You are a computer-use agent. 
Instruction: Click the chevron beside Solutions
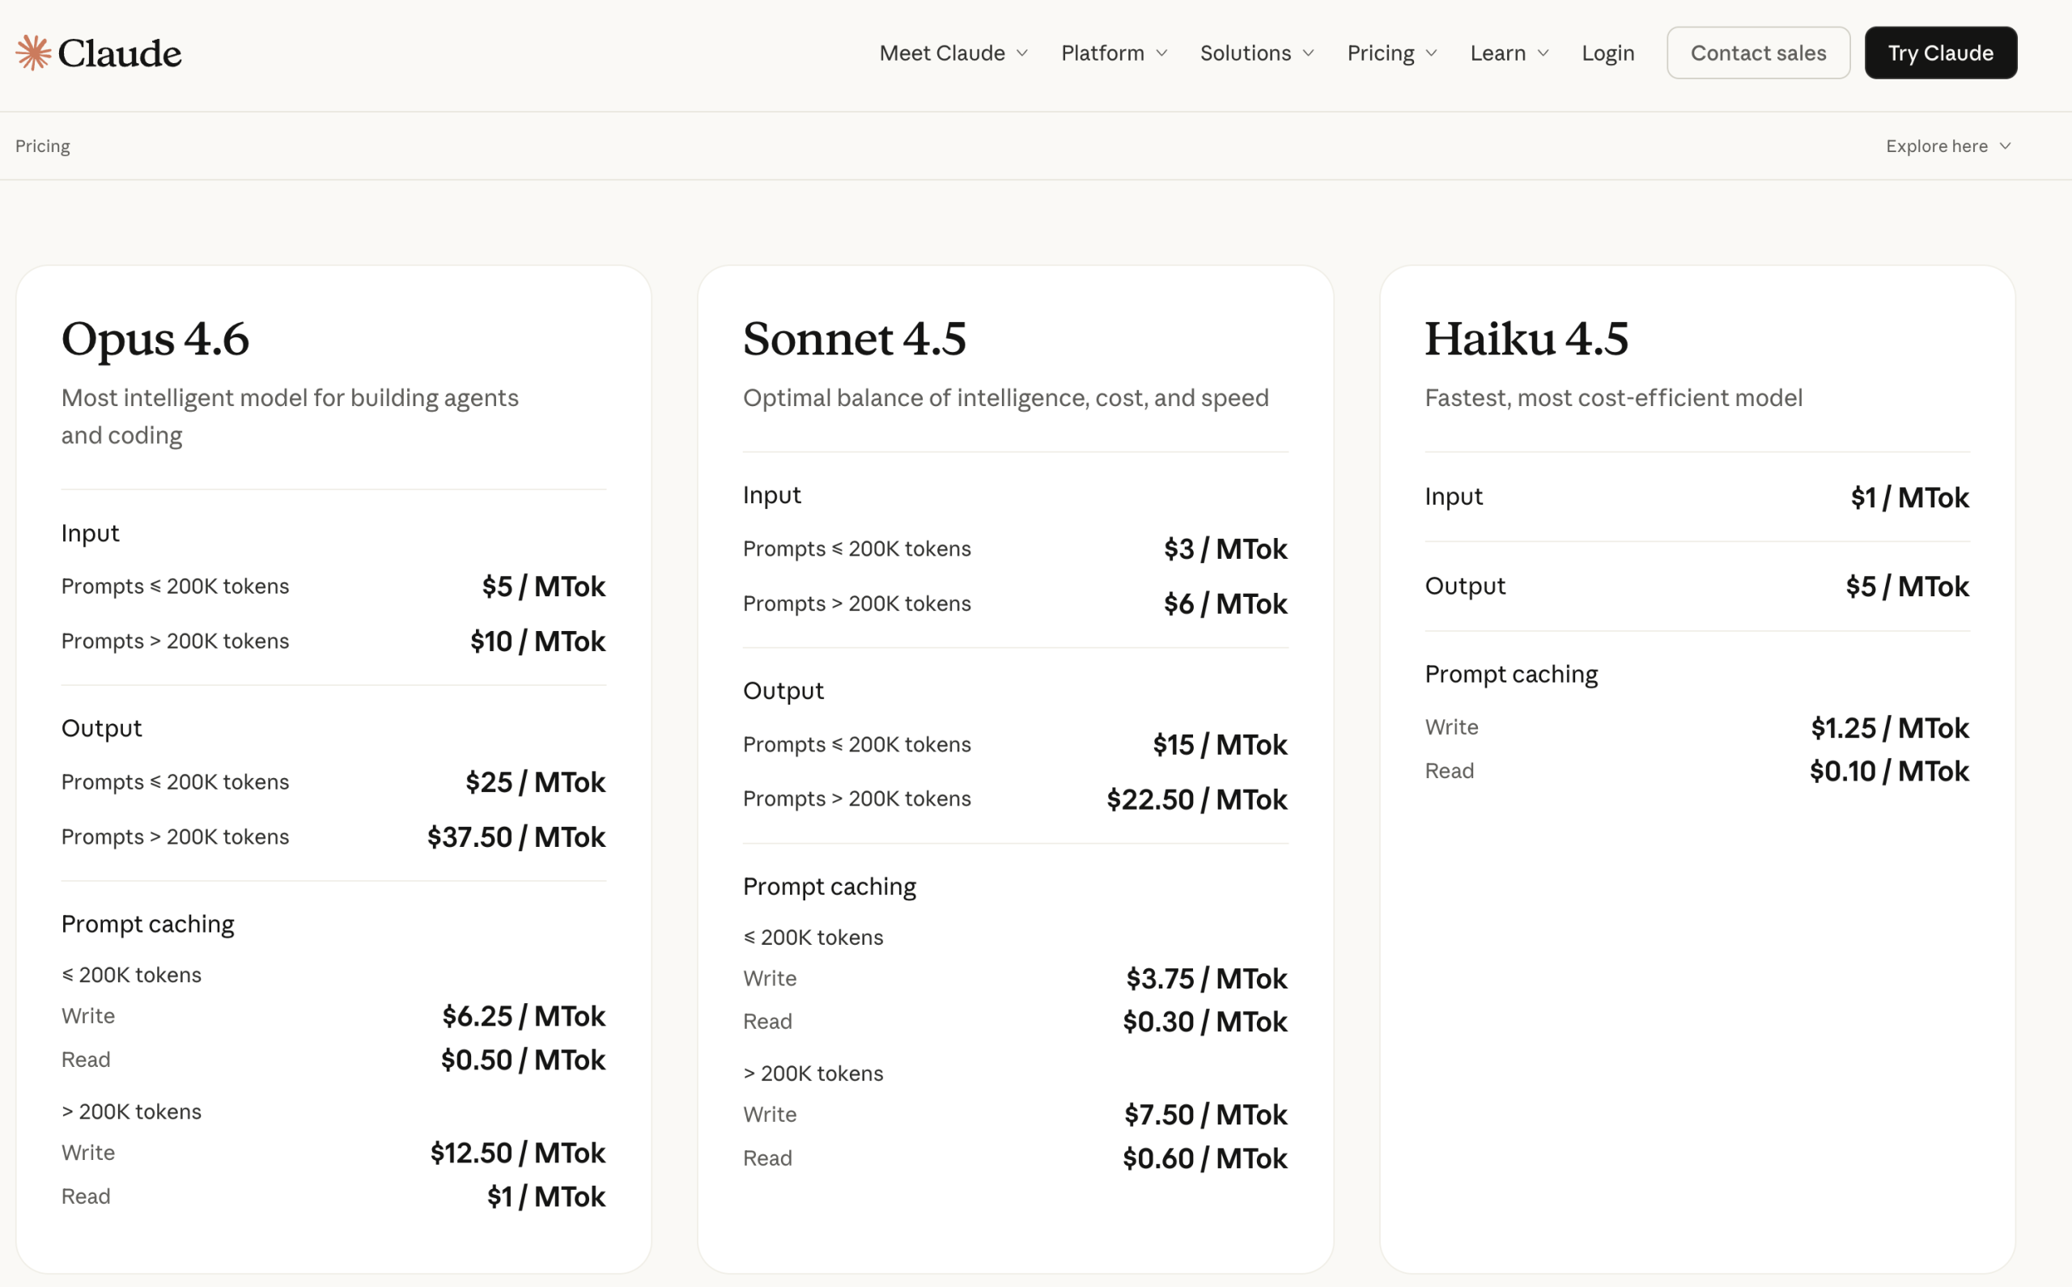[x=1309, y=53]
